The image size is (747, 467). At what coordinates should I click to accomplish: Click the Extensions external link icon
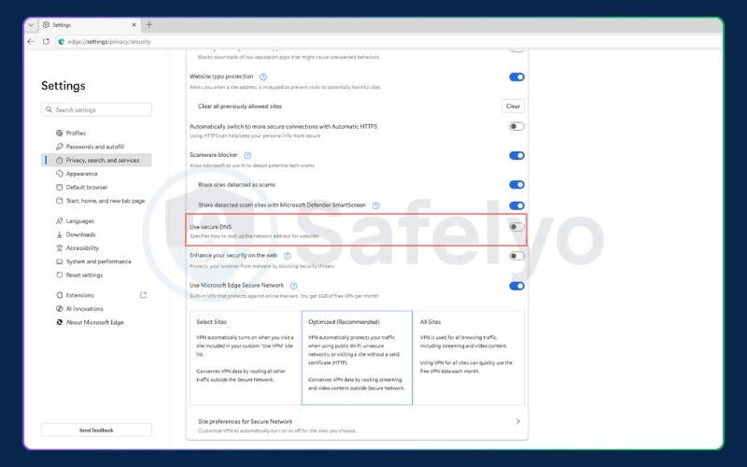click(x=143, y=295)
